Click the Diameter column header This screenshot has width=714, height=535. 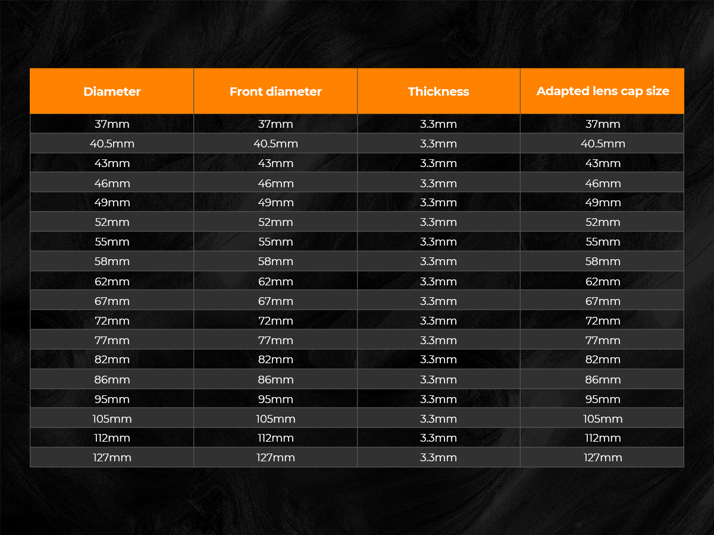(112, 92)
